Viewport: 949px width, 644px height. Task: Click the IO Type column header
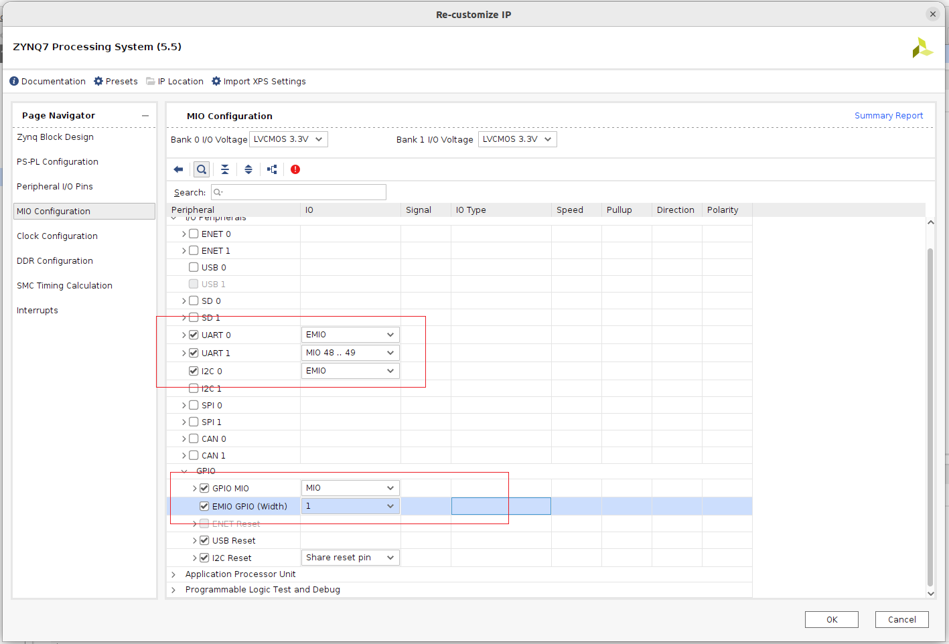pos(501,210)
